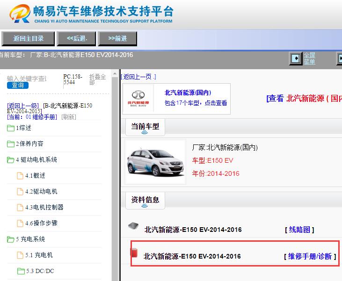Open the 4.1概述 document icon
This screenshot has height=281, width=342.
point(20,176)
